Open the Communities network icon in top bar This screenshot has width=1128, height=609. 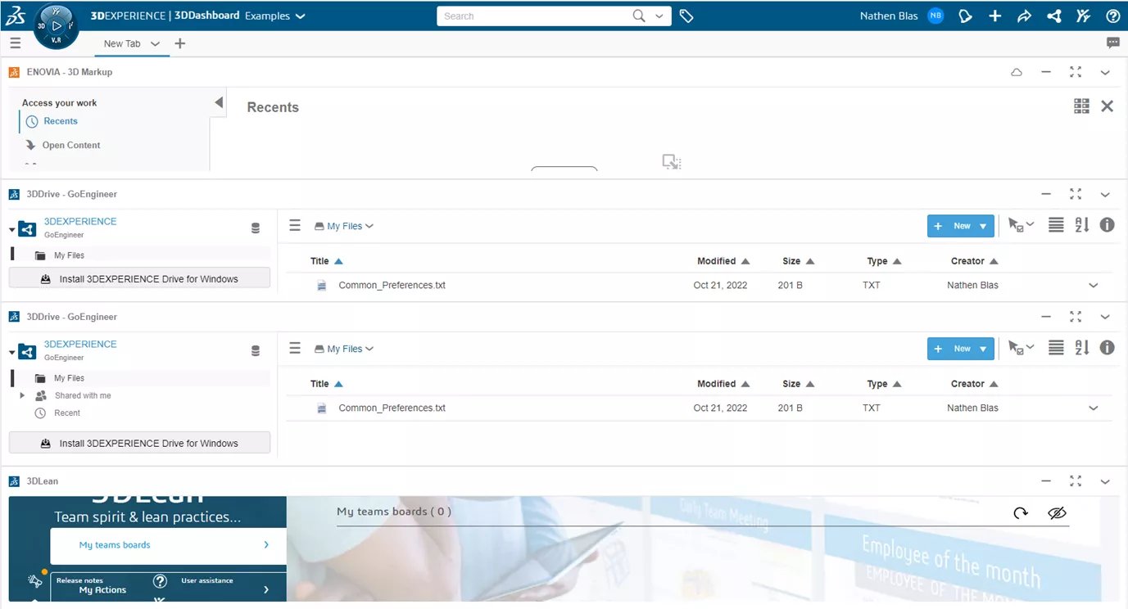click(x=1054, y=16)
